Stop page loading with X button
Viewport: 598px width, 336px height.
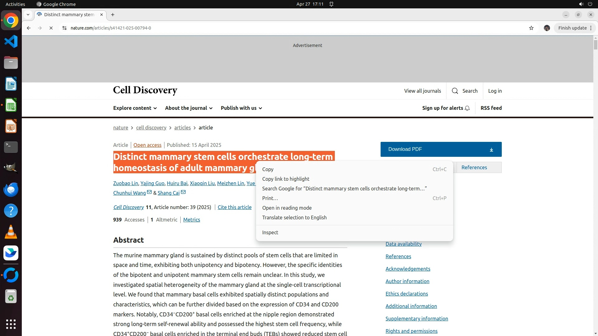pos(51,28)
